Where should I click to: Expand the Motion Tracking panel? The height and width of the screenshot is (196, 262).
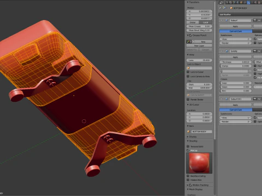coord(188,185)
